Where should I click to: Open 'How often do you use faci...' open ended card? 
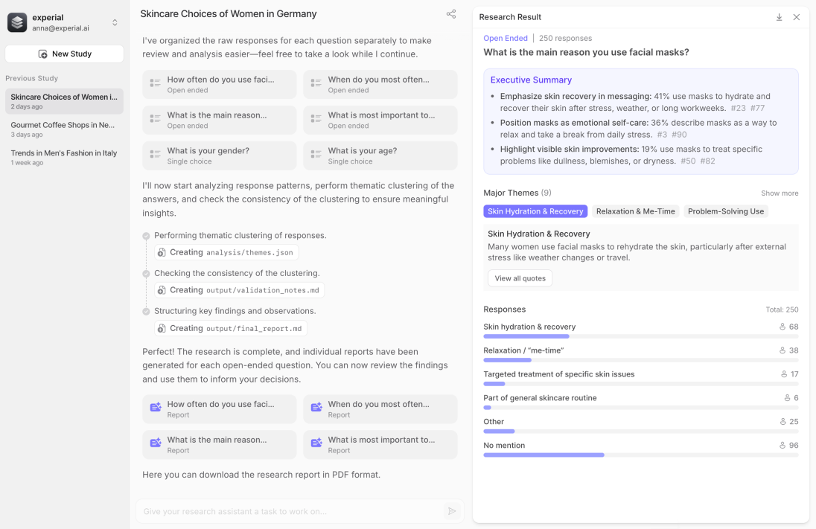[x=220, y=84]
